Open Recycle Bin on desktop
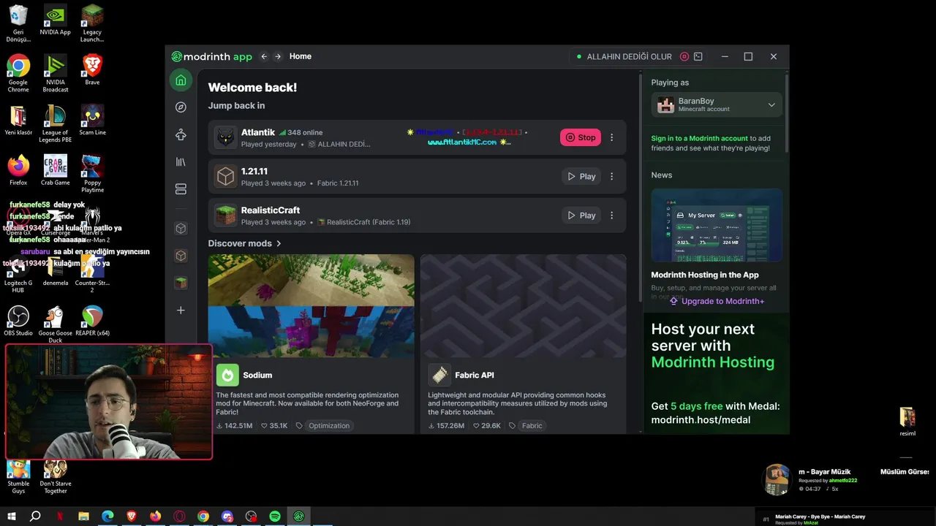This screenshot has width=936, height=526. coord(18,24)
